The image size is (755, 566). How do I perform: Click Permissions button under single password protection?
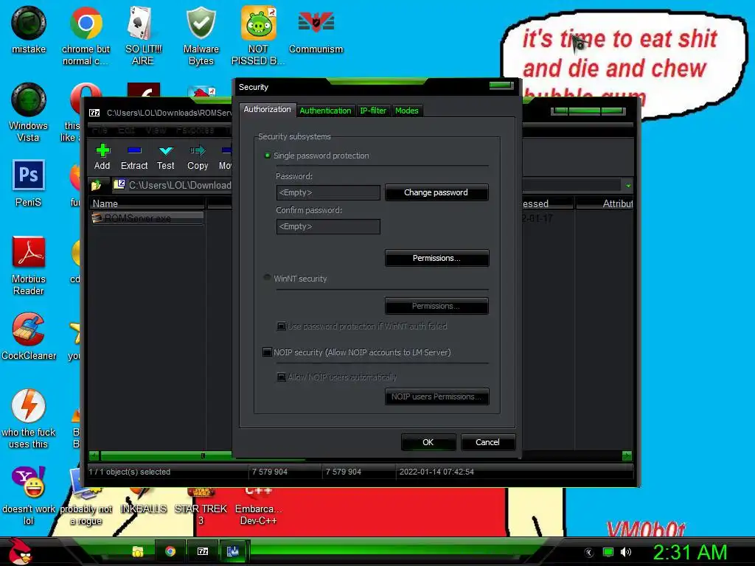point(436,258)
